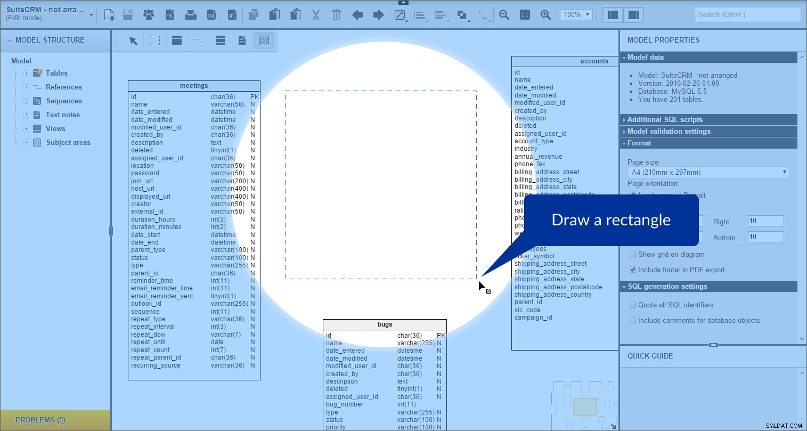Check Quote all SQL identifiers
Viewport: 807px width, 431px height.
633,305
